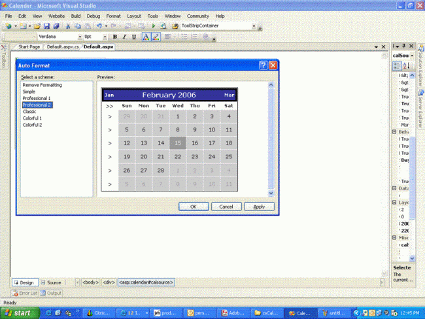Cut selection using the scissors icon
This screenshot has height=319, width=425.
[68, 26]
